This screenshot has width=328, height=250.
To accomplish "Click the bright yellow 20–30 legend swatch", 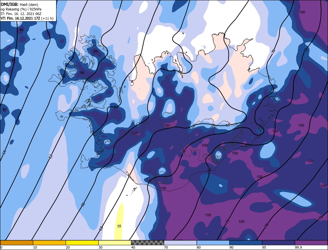I will (x=82, y=242).
